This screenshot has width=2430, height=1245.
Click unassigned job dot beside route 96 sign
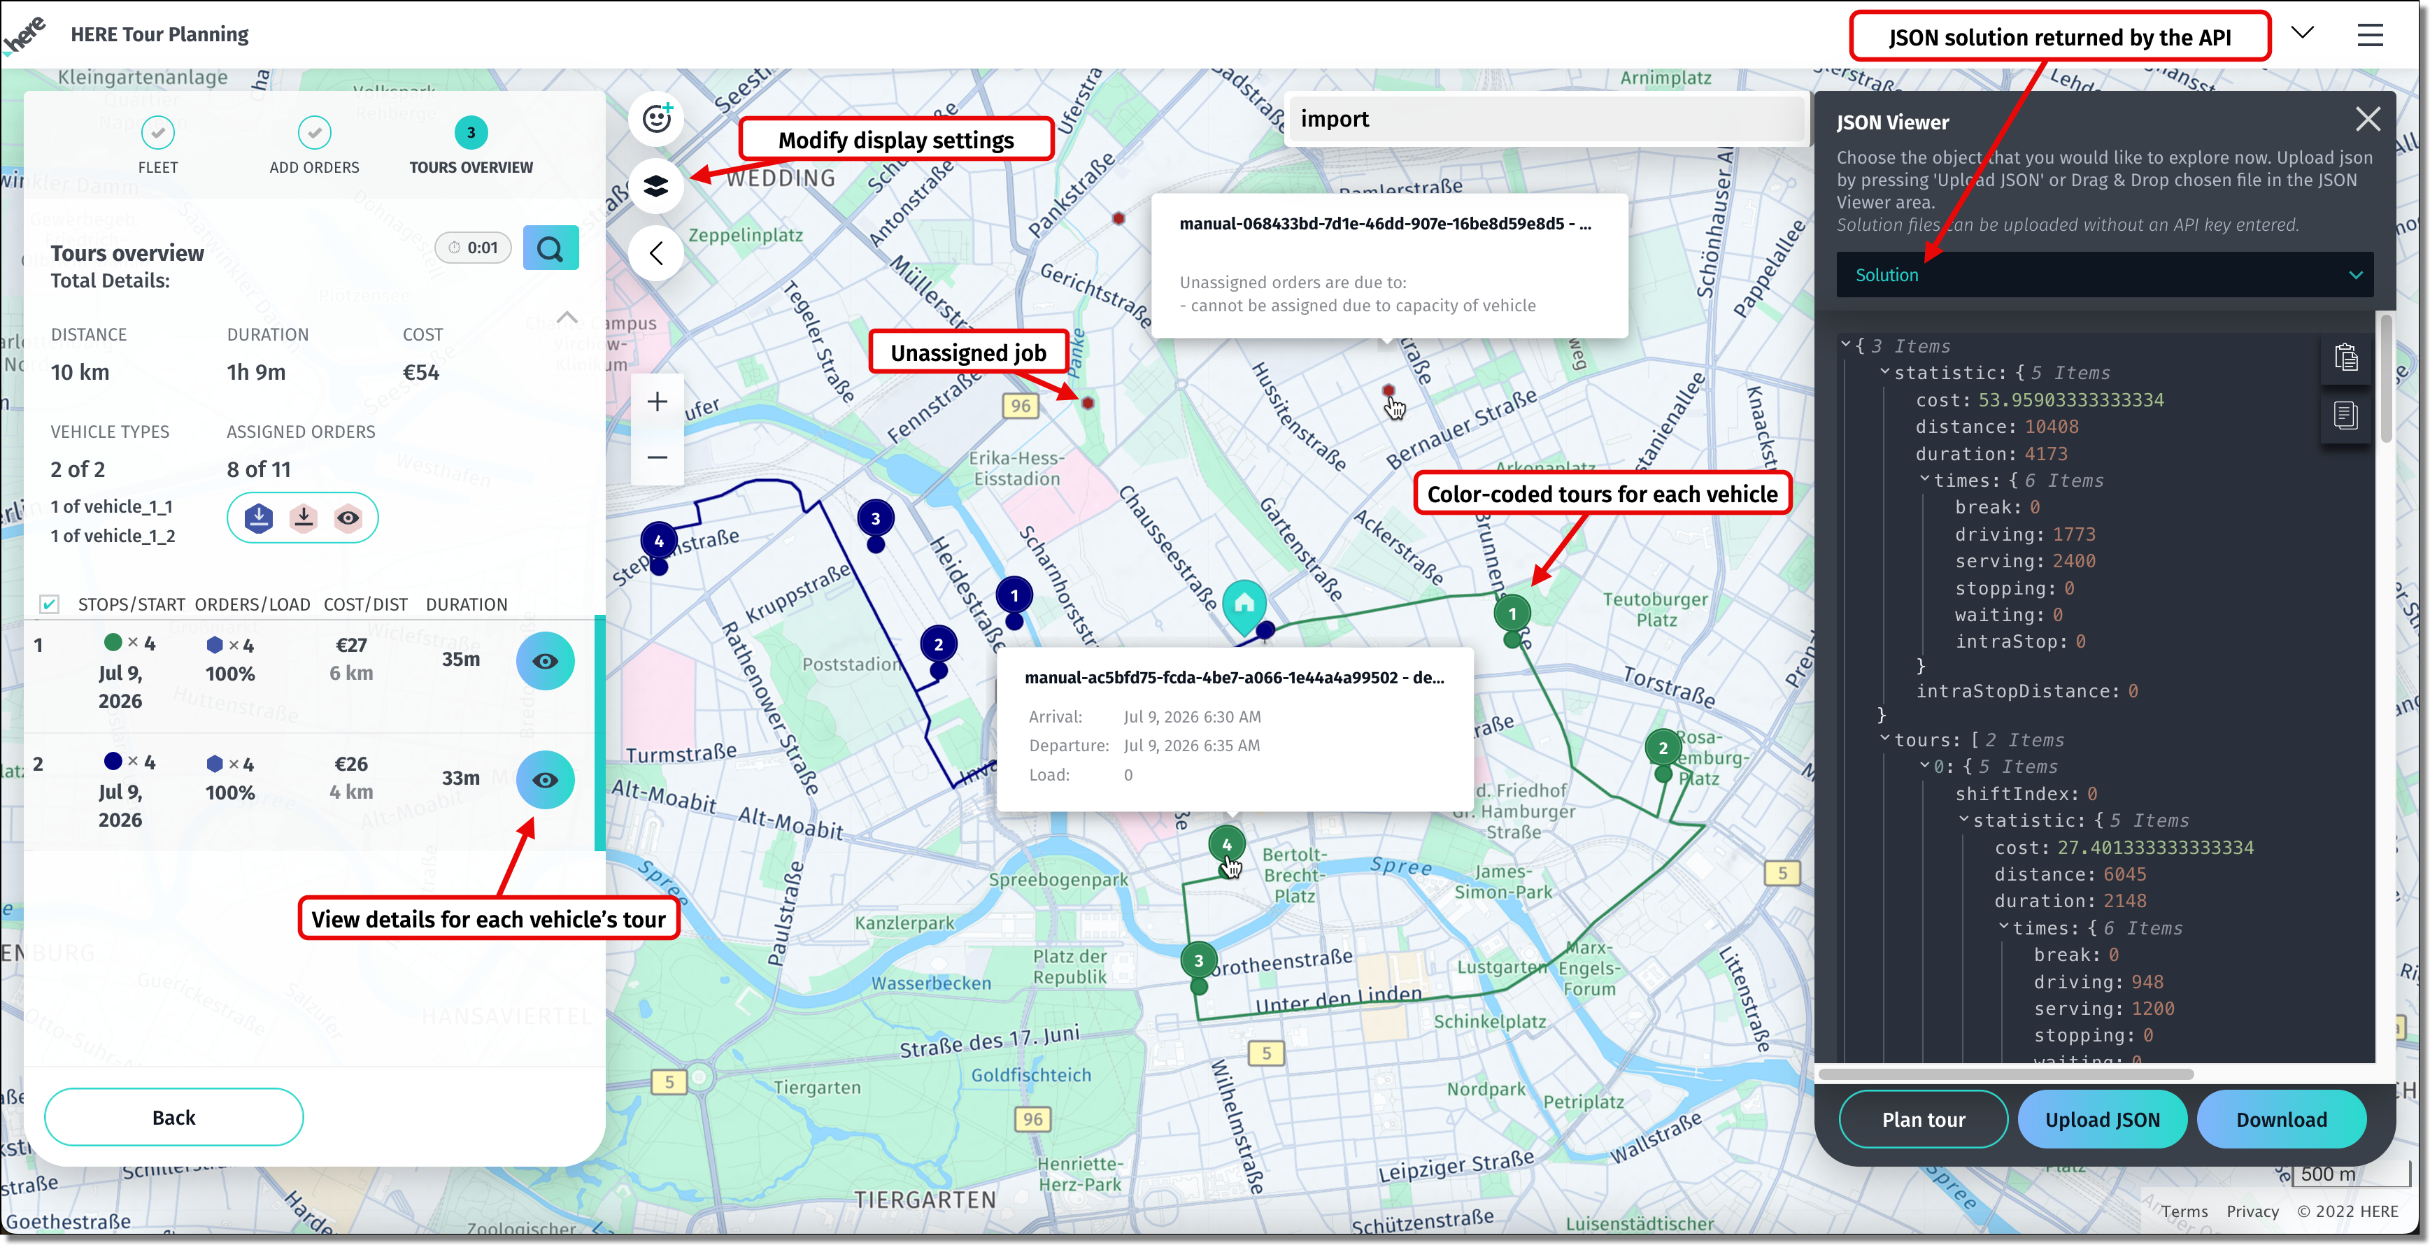pos(1088,404)
